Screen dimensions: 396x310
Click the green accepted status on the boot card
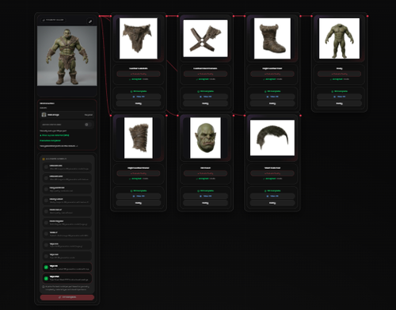coord(269,79)
